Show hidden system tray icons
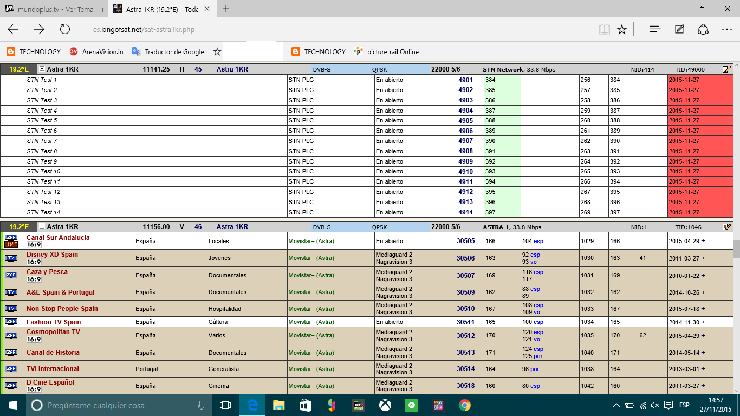This screenshot has width=740, height=416. click(616, 405)
